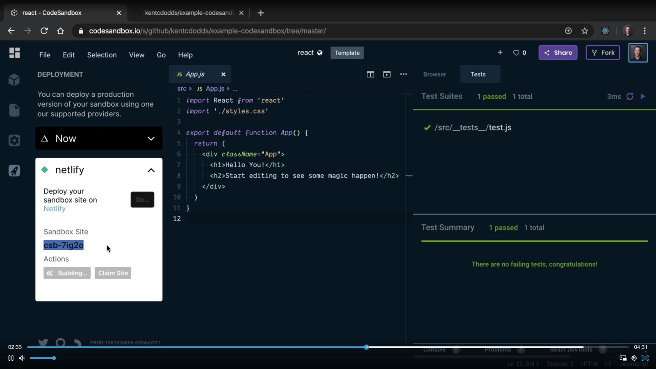Open the GitHub link icon

61,343
